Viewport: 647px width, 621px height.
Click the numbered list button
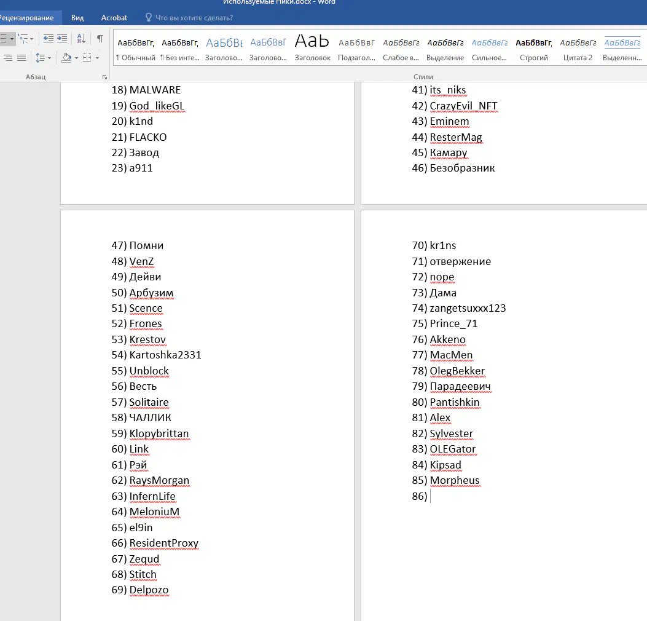(x=3, y=39)
